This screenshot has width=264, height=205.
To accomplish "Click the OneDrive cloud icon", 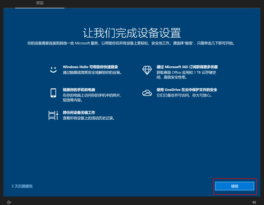I will click(x=147, y=92).
